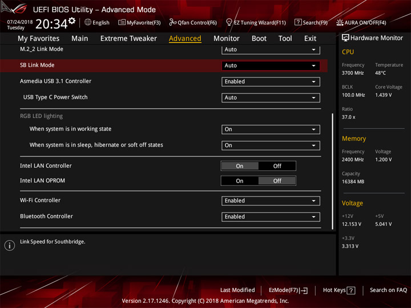
Task: Click the +12V reading 12.153 V
Action: click(x=352, y=225)
